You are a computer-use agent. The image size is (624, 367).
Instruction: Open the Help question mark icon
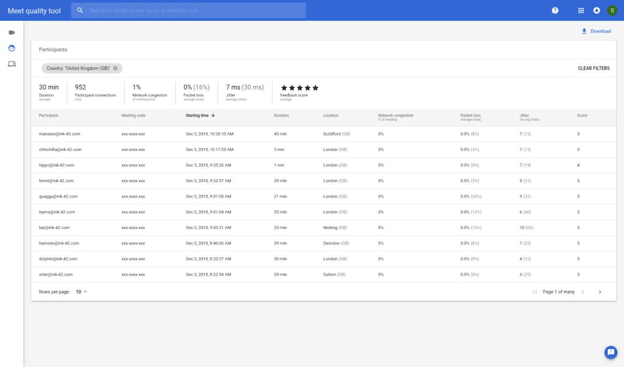pos(555,10)
